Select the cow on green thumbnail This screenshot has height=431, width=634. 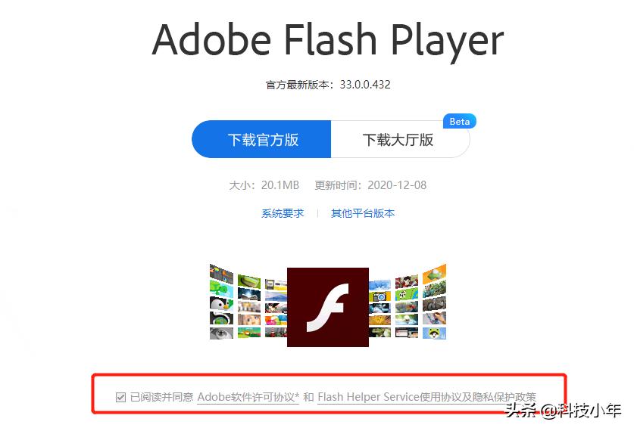407,295
